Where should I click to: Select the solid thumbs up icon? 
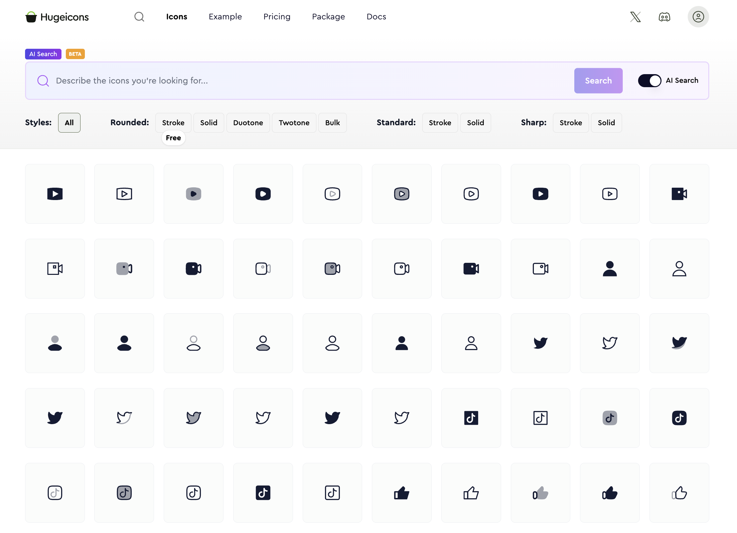pyautogui.click(x=402, y=493)
